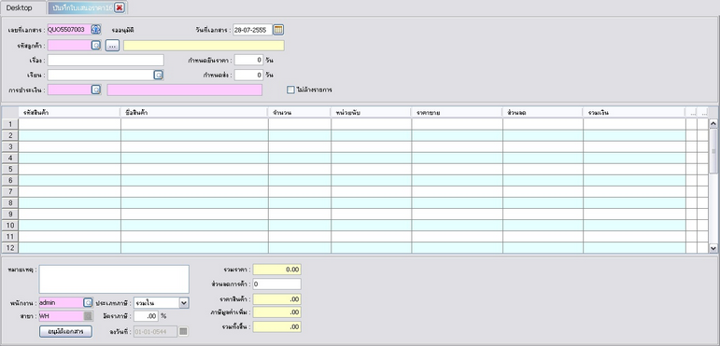
Task: Click the trade discount field showing 0
Action: pos(277,284)
